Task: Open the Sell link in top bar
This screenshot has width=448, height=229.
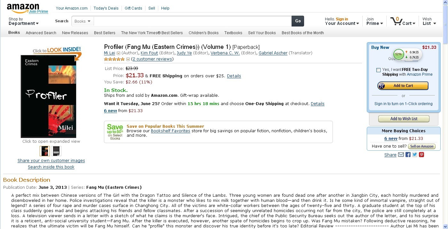Action: [x=152, y=8]
